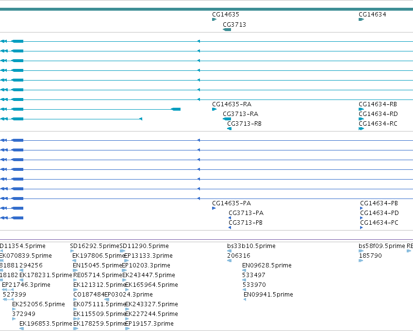Image resolution: width=413 pixels, height=331 pixels.
Task: Open the bs58f09.5prime EST
Action: (x=361, y=251)
